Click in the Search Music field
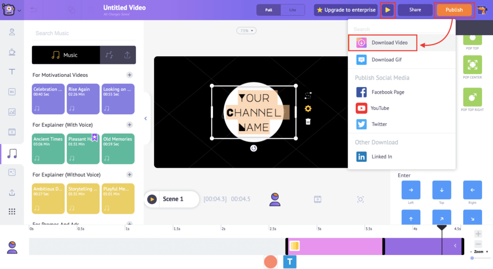Image resolution: width=493 pixels, height=269 pixels. click(84, 33)
